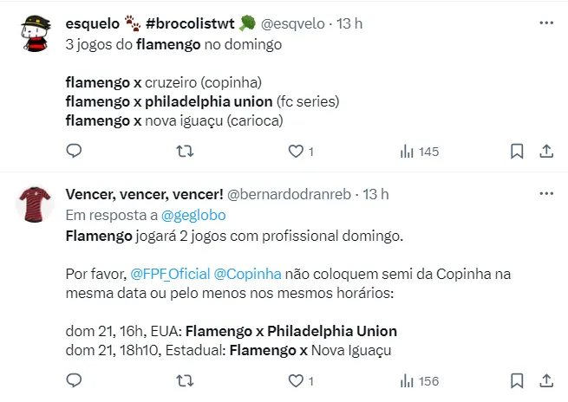Viewport: 568px width, 402px height.
Task: Bookmark the Vencer, vencer, vencer! tweet
Action: pos(517,380)
